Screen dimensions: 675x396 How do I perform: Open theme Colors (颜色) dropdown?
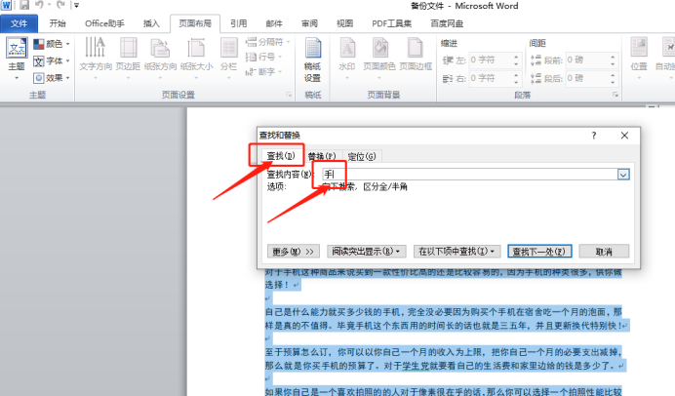coord(52,44)
